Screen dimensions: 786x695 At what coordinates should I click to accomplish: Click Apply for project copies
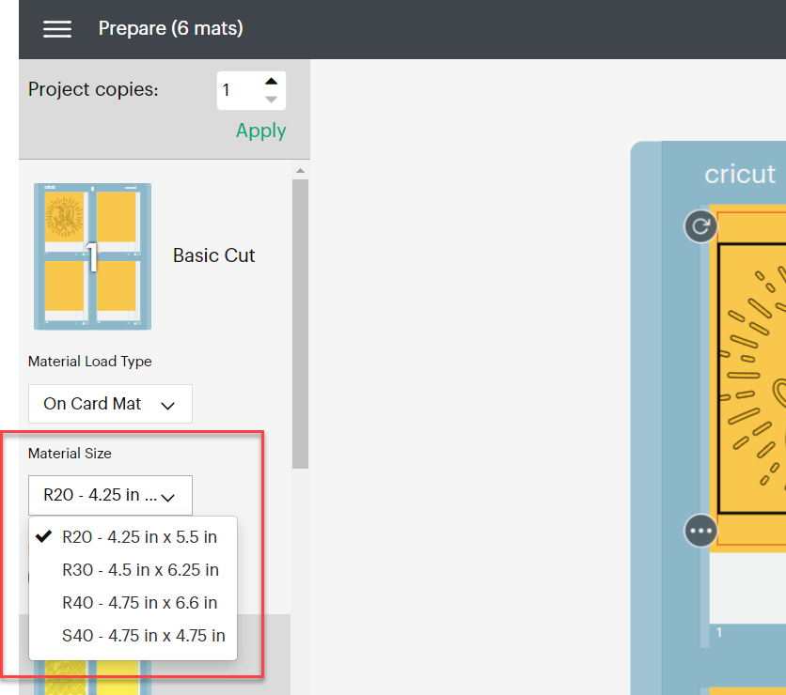[x=260, y=131]
